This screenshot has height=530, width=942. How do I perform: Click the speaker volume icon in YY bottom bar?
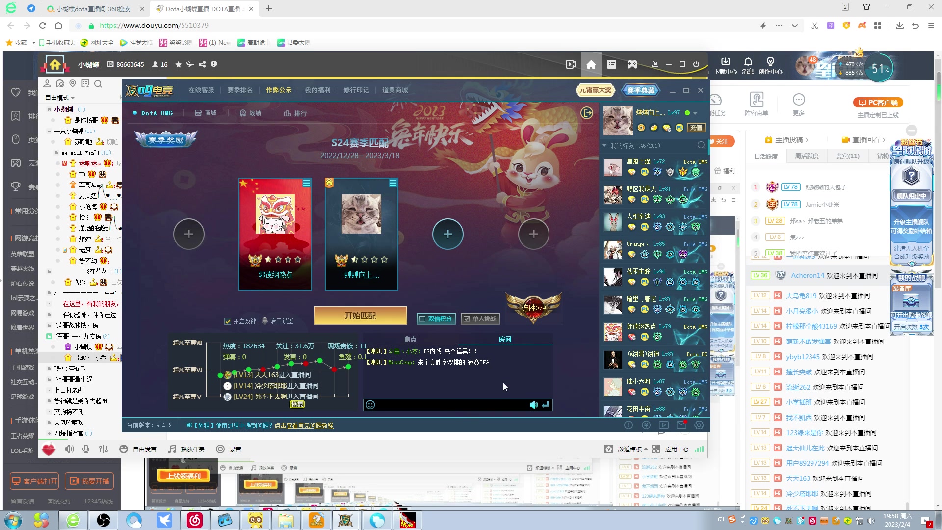coord(70,449)
